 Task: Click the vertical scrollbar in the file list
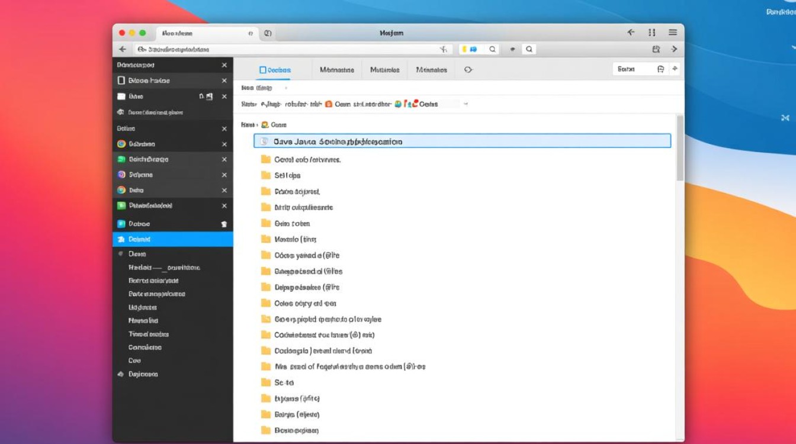680,148
